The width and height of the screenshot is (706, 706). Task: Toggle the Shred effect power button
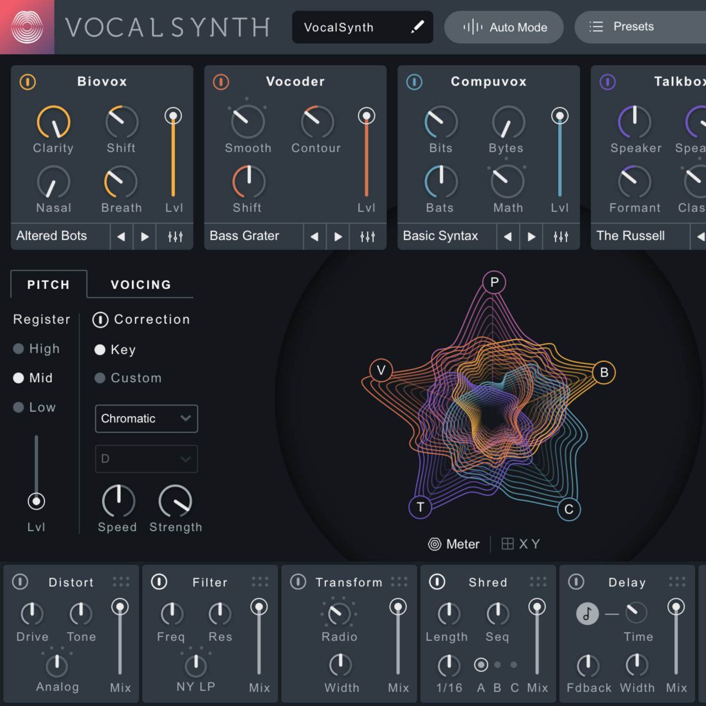[437, 582]
